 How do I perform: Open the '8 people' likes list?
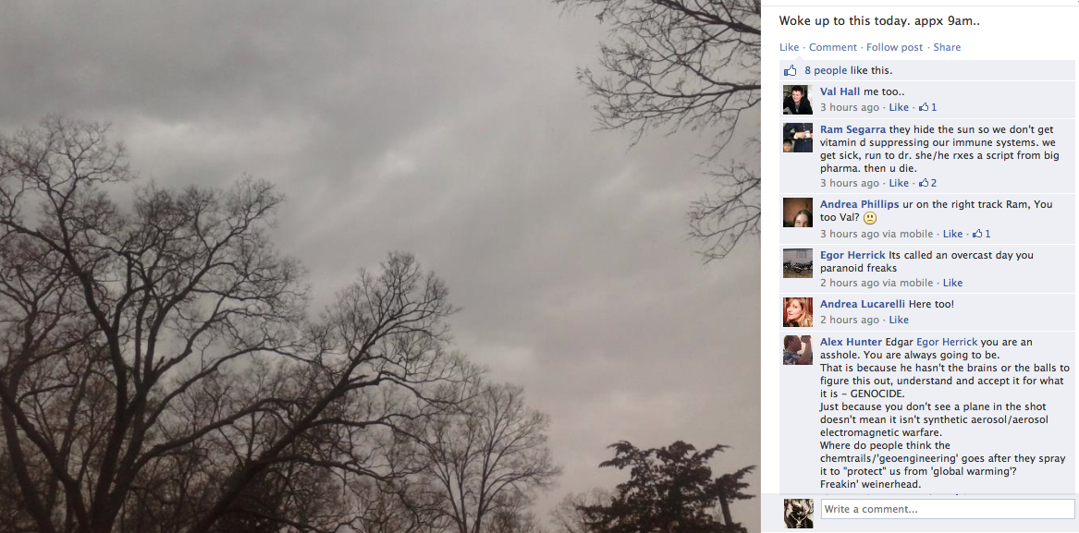tap(826, 70)
